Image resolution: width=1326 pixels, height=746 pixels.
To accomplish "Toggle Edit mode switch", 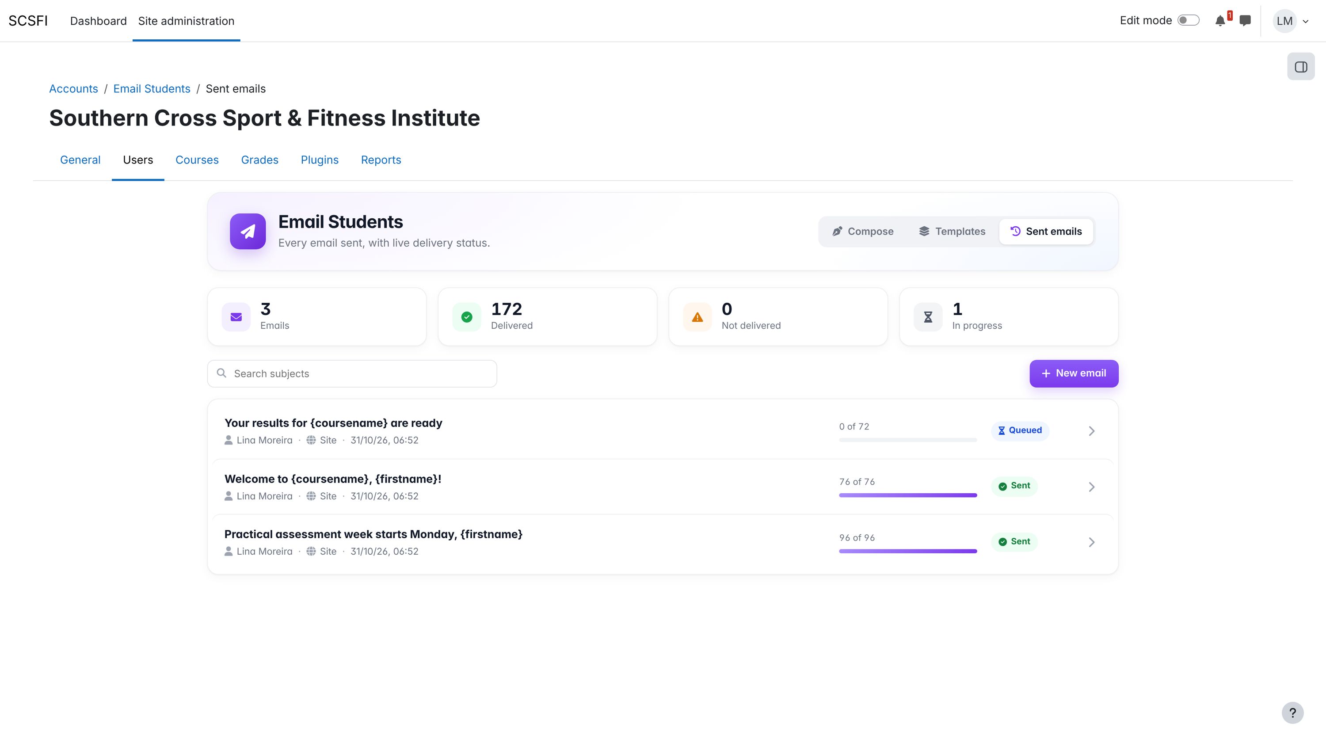I will pos(1189,21).
